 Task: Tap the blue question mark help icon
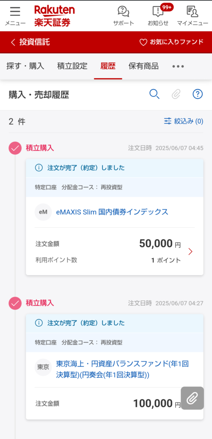[197, 94]
